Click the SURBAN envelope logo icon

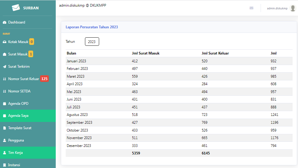[x=16, y=8]
